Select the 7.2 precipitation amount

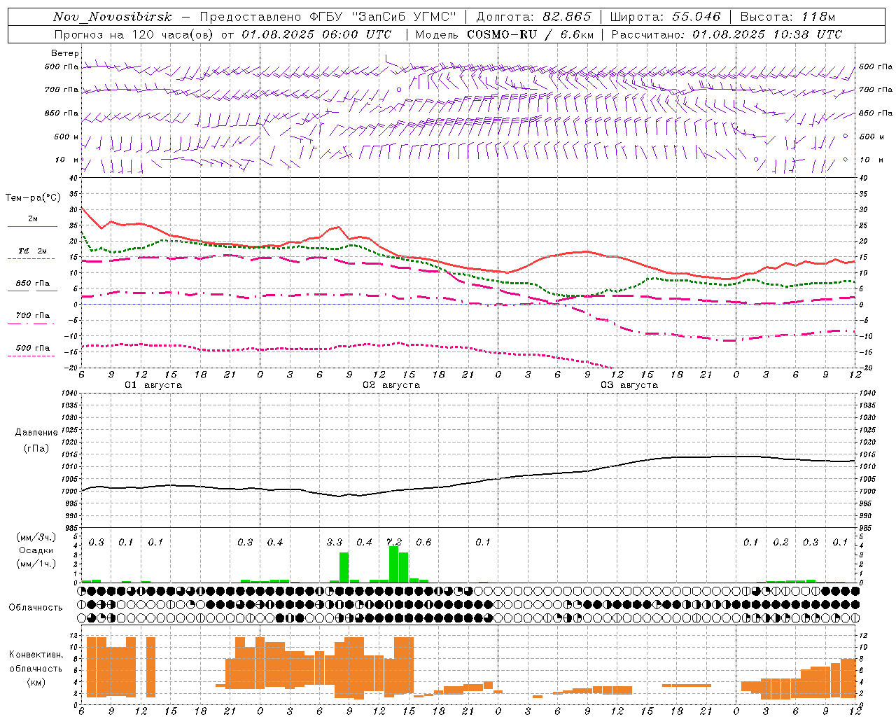(x=394, y=543)
